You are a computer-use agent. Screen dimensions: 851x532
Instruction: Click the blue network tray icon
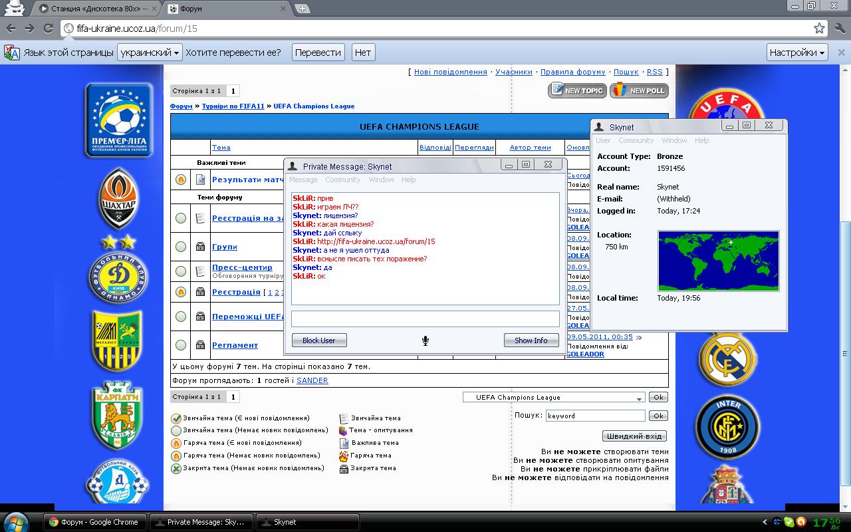(777, 522)
